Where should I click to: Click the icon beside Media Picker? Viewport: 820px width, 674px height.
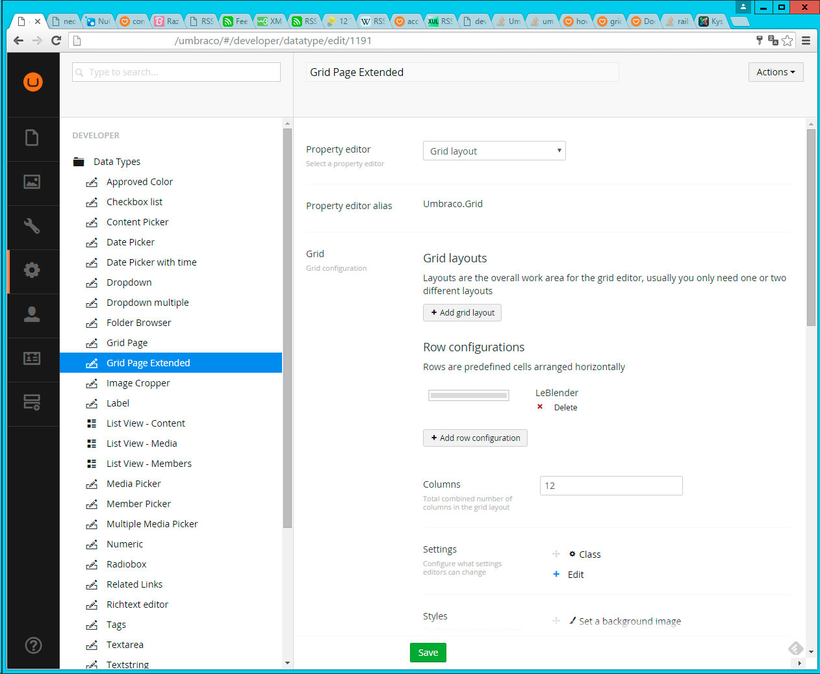click(92, 484)
